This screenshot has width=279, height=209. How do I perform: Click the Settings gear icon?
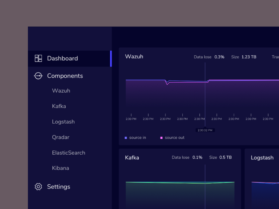click(x=38, y=187)
